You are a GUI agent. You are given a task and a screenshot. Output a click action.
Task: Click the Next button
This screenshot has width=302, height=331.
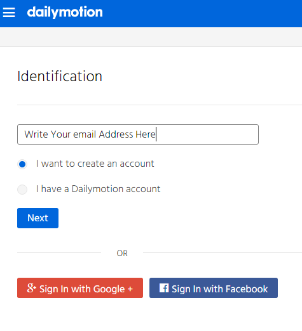[38, 218]
